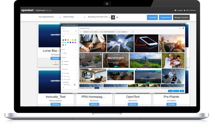The height and width of the screenshot is (126, 214).
Task: Click the + Experiment button
Action: pyautogui.click(x=165, y=17)
